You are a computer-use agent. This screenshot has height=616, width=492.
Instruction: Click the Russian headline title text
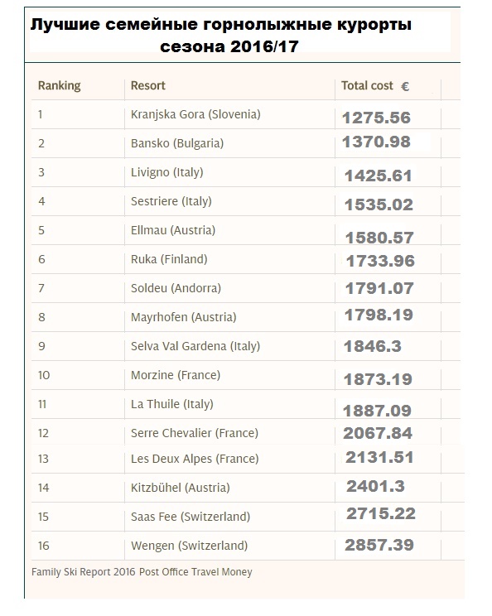click(221, 36)
